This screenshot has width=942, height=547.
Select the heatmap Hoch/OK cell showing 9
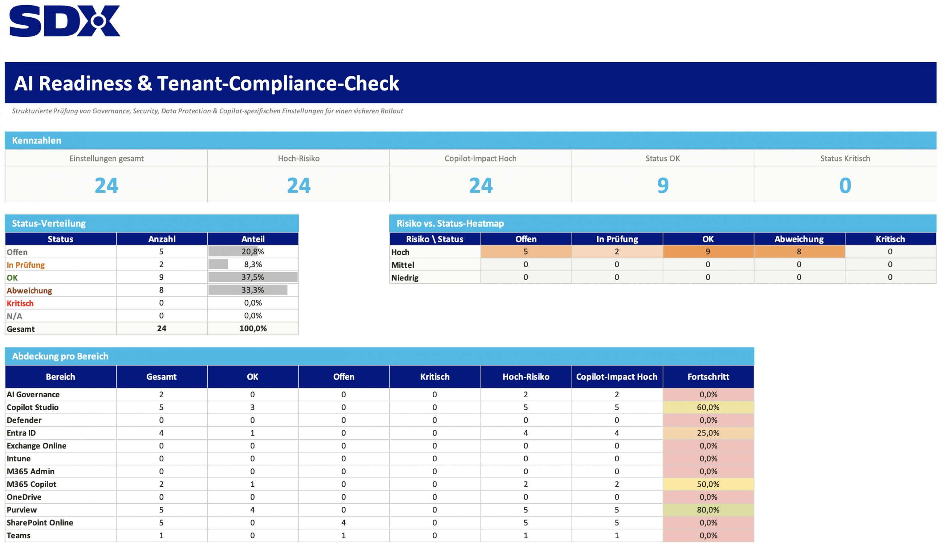(x=708, y=252)
